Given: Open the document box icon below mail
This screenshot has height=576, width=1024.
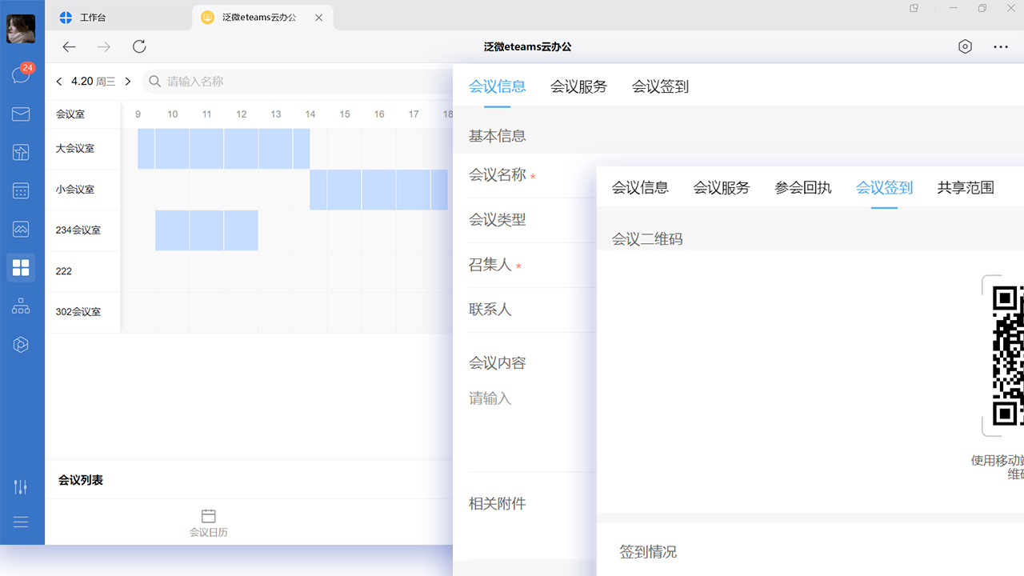Looking at the screenshot, I should (21, 152).
